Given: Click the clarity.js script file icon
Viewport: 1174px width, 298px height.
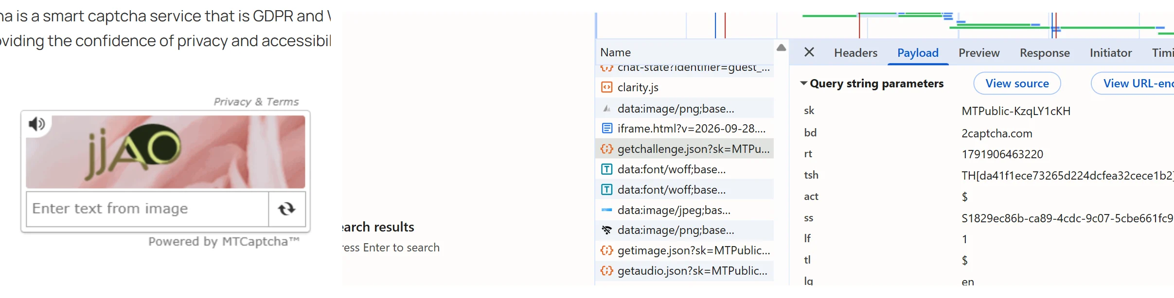Looking at the screenshot, I should click(x=606, y=87).
